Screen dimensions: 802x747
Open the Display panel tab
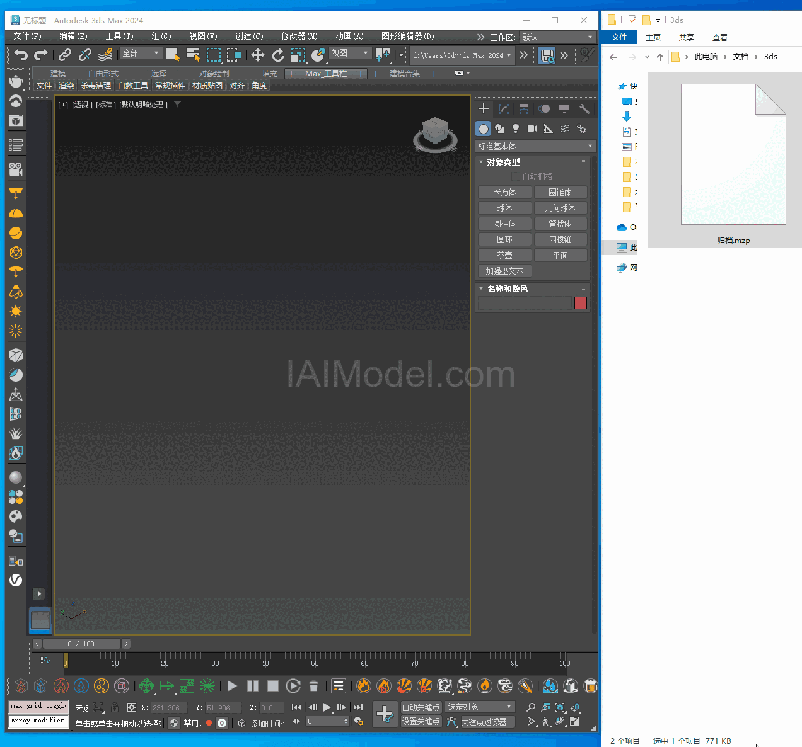coord(564,108)
